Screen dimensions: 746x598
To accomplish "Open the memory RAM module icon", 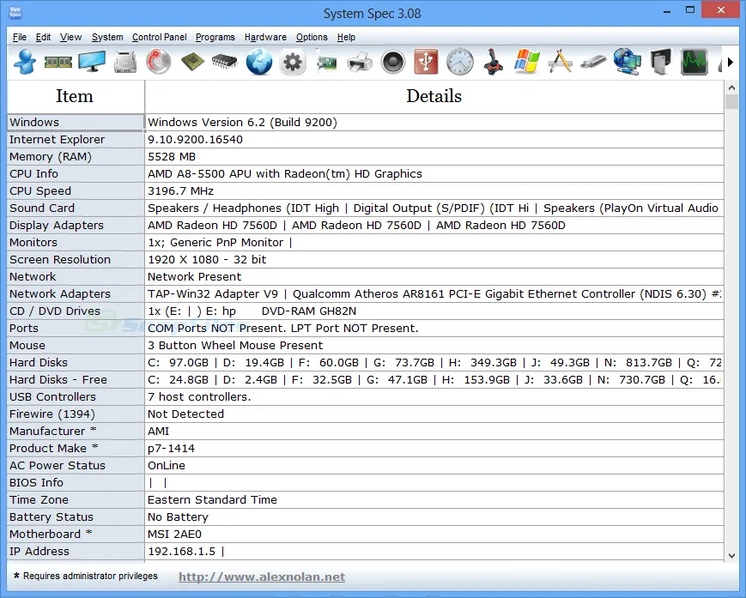I will (x=58, y=62).
